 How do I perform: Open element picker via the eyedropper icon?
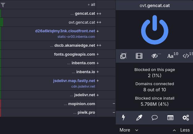point(139,118)
